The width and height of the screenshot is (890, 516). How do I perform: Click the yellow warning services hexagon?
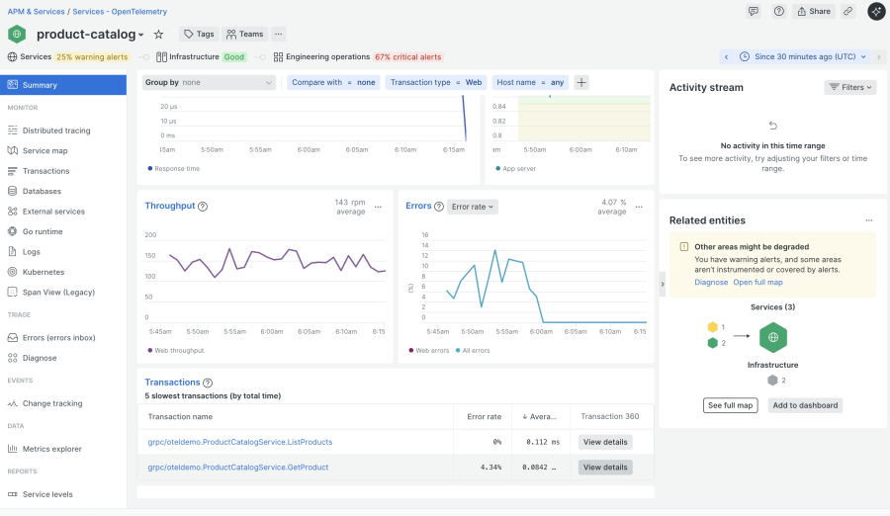[712, 327]
